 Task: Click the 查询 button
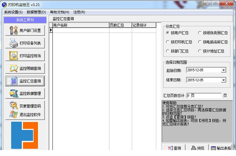click(174, 148)
